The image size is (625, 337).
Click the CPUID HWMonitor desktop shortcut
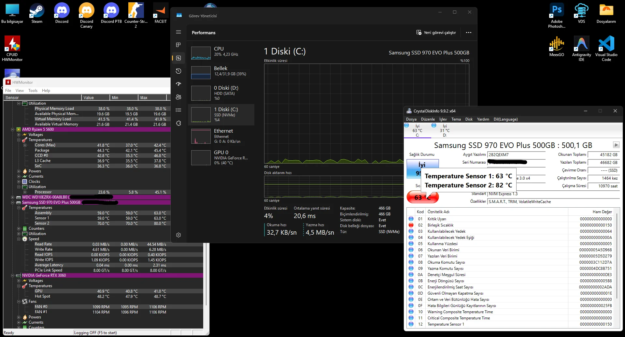[12, 49]
